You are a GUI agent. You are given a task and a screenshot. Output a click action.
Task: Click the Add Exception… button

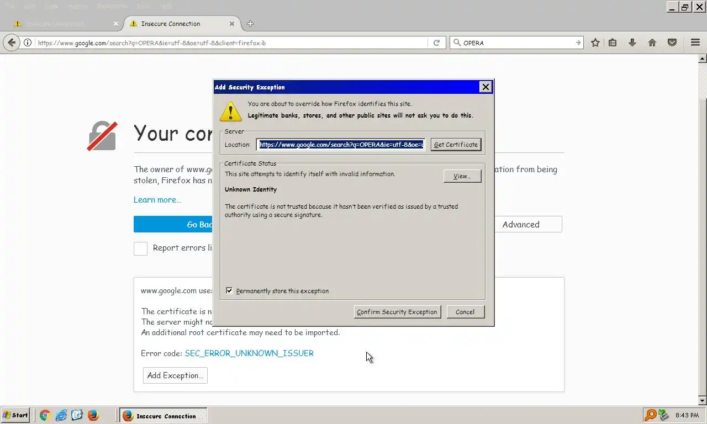175,375
